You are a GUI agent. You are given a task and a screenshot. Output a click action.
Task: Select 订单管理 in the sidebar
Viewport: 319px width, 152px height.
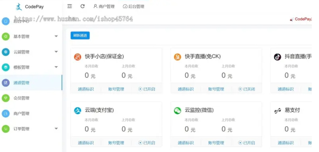(21, 129)
